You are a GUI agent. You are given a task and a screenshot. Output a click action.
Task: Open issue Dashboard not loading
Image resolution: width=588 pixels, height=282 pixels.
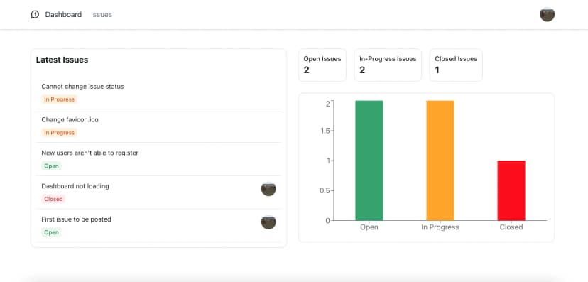75,186
